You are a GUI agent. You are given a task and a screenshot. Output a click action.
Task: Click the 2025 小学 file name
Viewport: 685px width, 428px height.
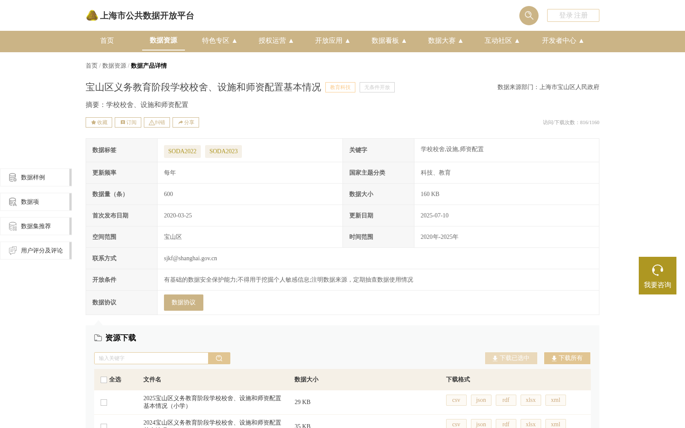pos(212,402)
